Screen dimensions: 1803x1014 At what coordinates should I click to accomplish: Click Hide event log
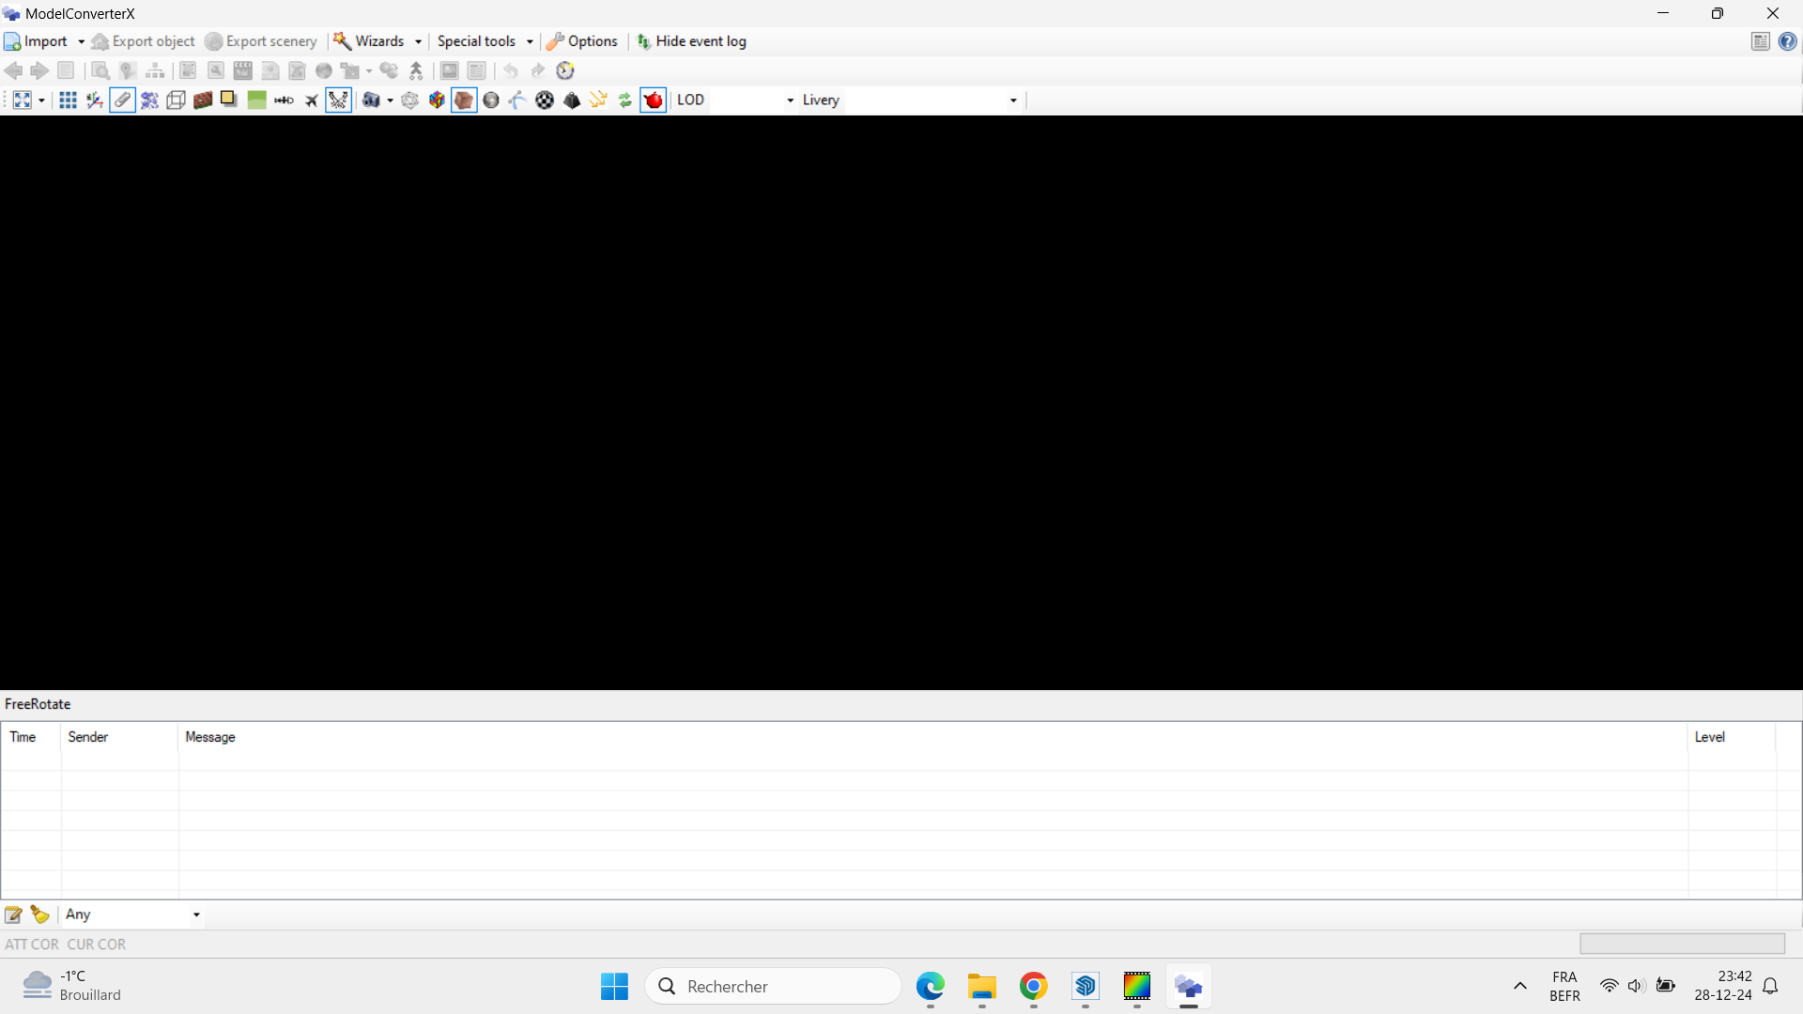coord(691,41)
